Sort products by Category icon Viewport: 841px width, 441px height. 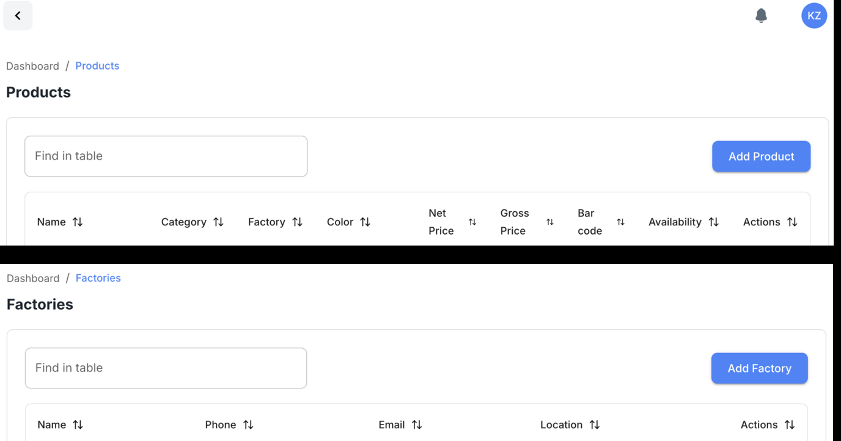218,222
